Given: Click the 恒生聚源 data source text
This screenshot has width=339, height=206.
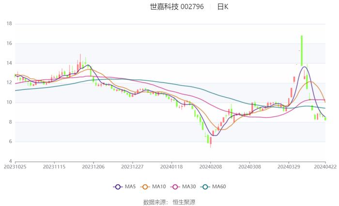Looking at the screenshot, I should [x=184, y=202].
